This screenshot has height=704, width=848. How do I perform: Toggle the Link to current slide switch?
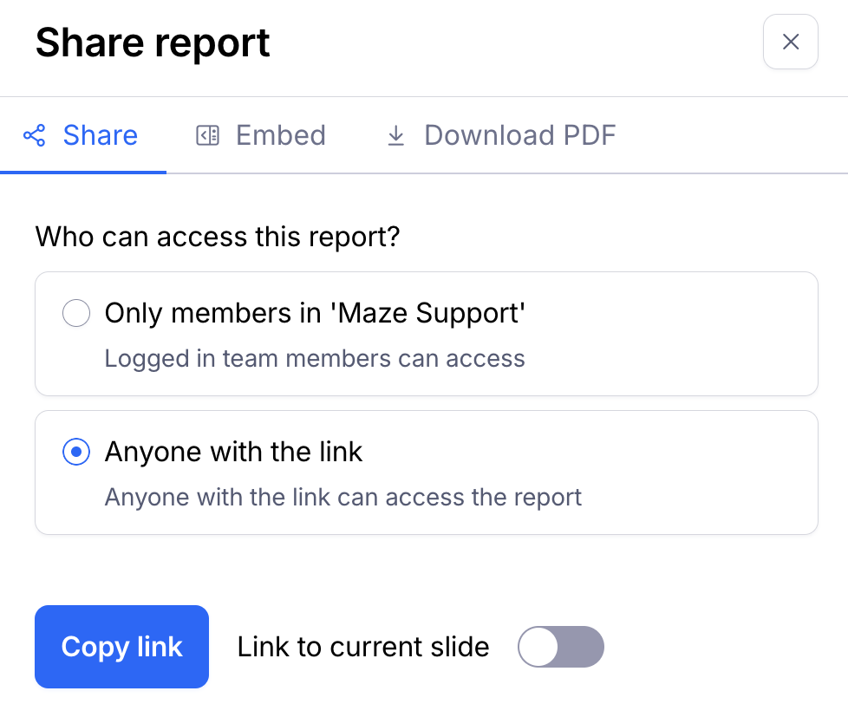[560, 648]
